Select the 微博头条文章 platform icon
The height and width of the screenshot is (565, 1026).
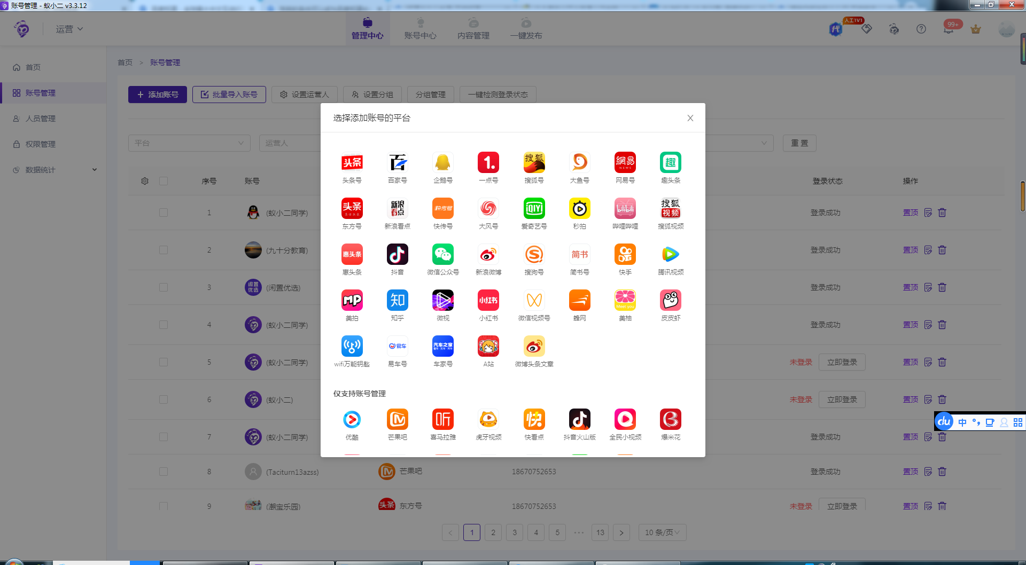point(534,346)
